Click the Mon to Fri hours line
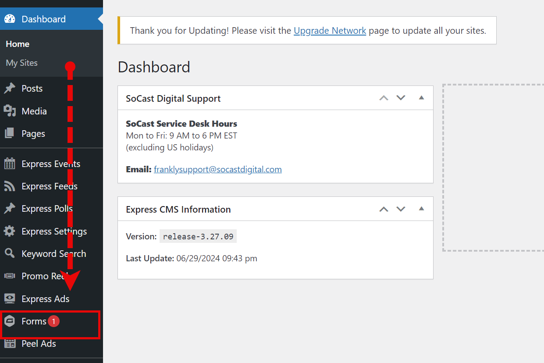This screenshot has width=544, height=363. point(181,136)
